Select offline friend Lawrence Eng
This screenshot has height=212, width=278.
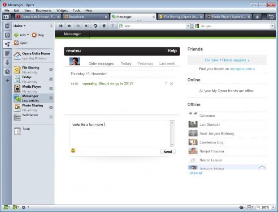click(227, 142)
